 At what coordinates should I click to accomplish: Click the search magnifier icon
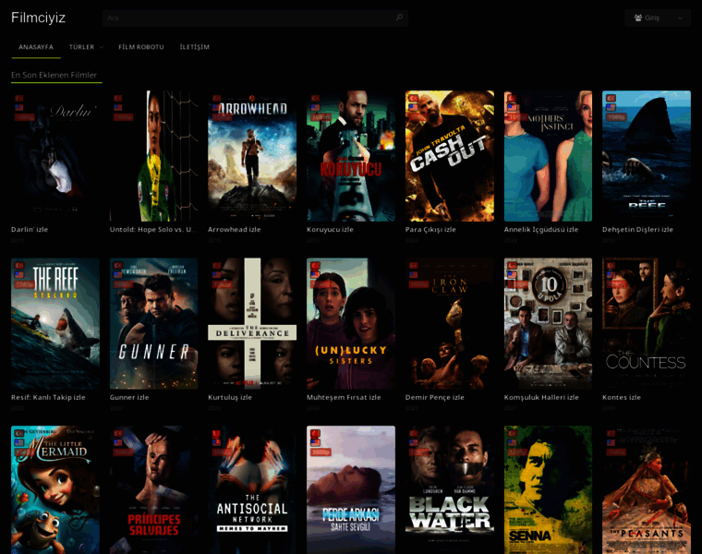click(399, 18)
